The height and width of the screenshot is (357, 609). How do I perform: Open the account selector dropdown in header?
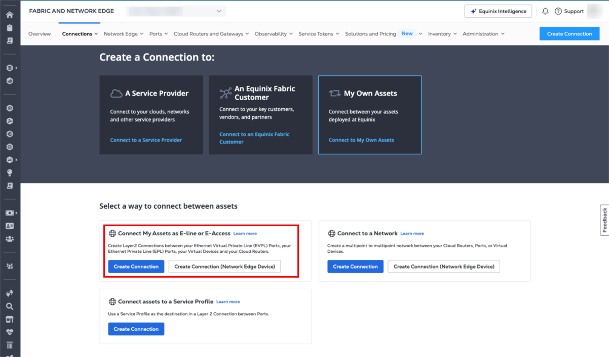175,11
